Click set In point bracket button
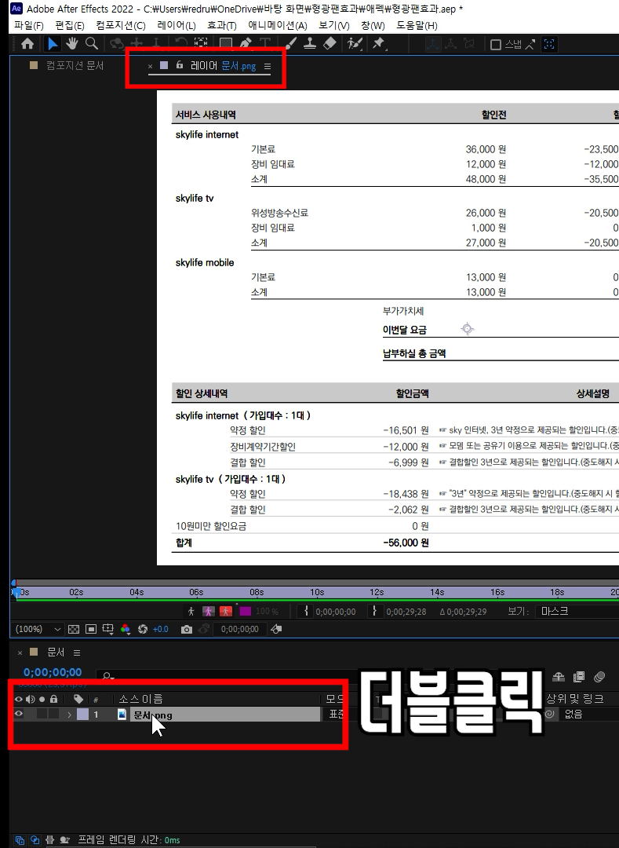This screenshot has height=848, width=619. click(x=306, y=611)
